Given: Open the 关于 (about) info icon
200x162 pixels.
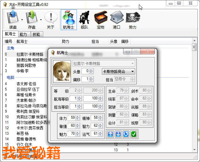Looking at the screenshot, I should 51,19.
